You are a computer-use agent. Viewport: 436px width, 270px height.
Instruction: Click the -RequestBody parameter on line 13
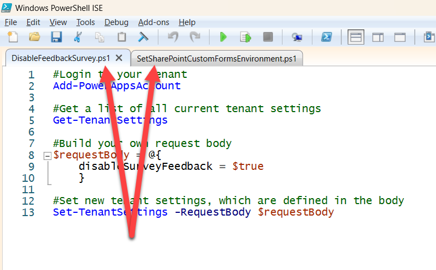point(212,212)
